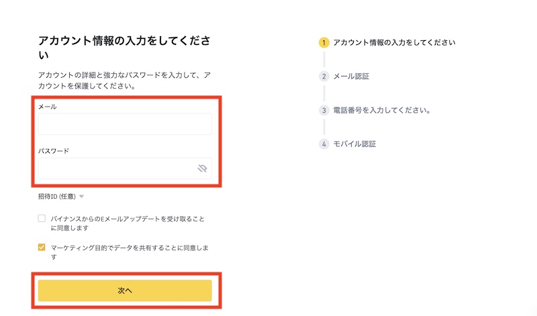The image size is (537, 316).
Task: Click the Eメールアップデート consent label text
Action: click(x=128, y=223)
